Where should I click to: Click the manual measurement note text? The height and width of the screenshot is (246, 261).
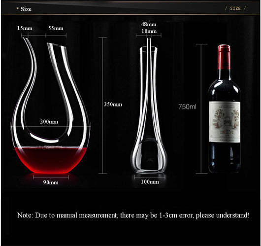133,215
